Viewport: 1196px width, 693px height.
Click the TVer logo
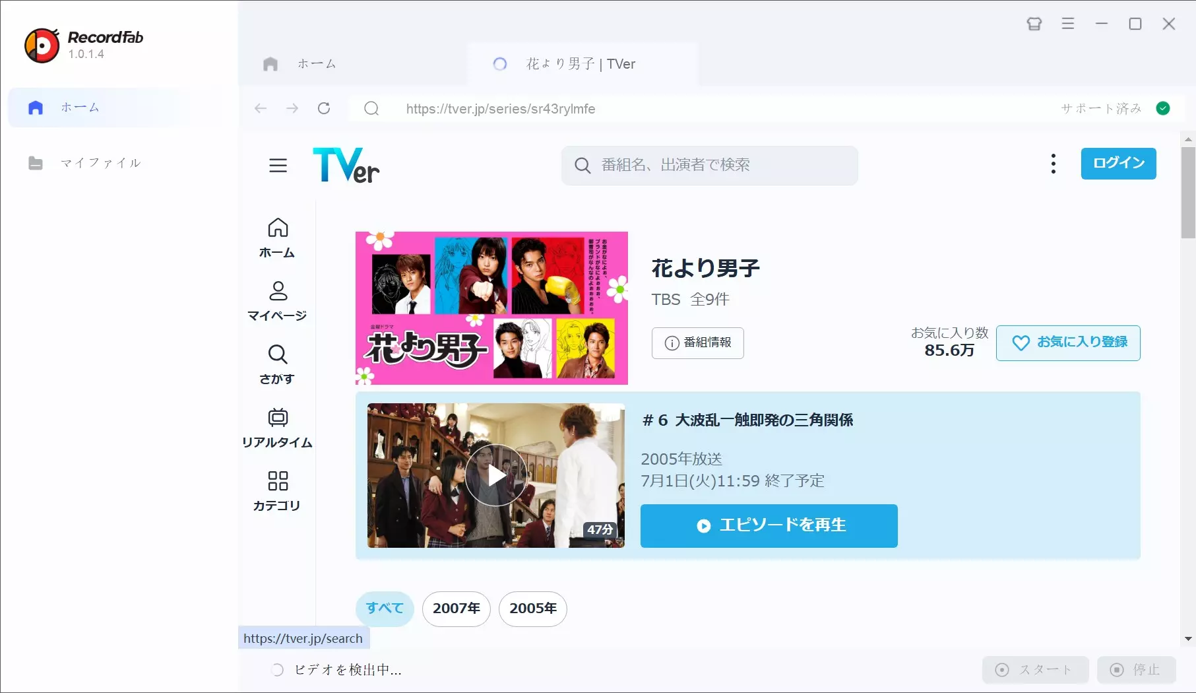pos(346,165)
